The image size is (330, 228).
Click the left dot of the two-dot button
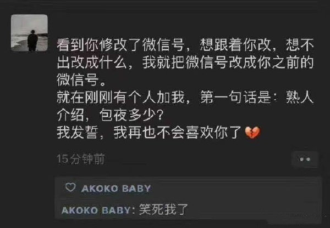301,159
